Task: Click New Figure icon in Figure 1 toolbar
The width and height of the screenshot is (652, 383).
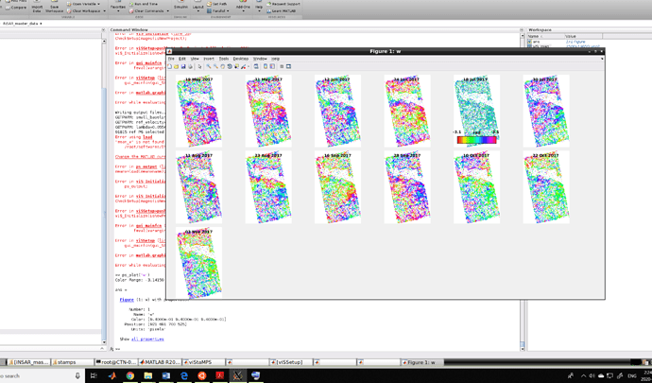Action: coord(169,66)
